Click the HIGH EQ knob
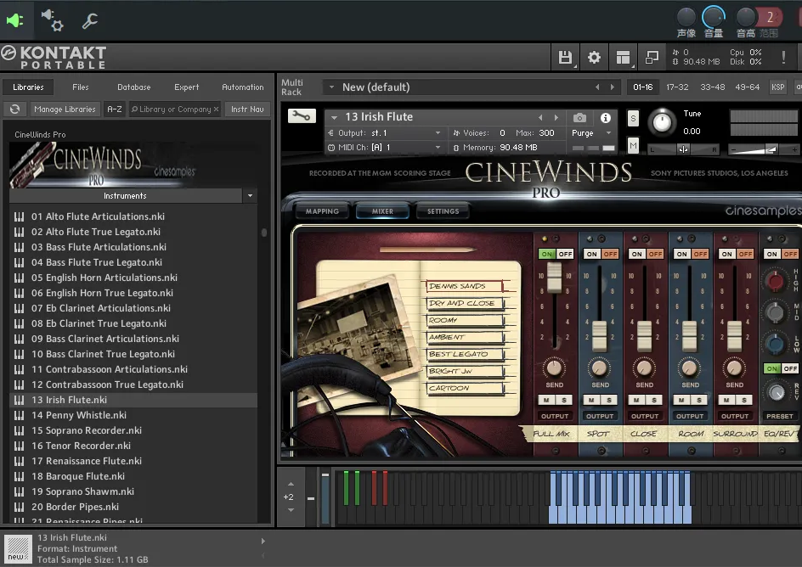This screenshot has height=567, width=802. 776,280
